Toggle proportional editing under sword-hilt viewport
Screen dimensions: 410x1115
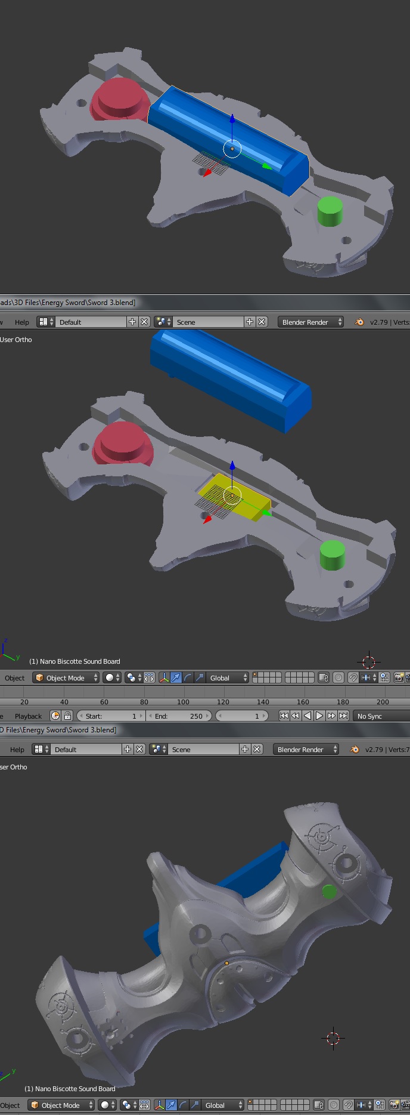click(334, 1105)
